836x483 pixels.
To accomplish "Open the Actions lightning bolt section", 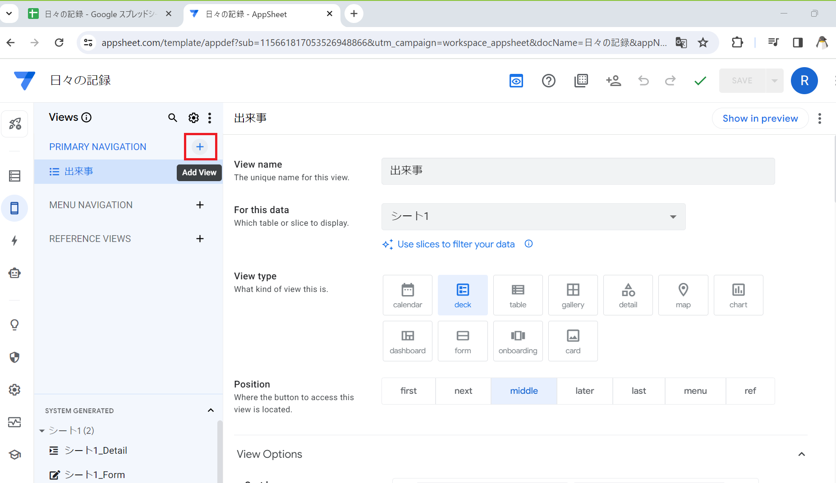I will click(15, 241).
